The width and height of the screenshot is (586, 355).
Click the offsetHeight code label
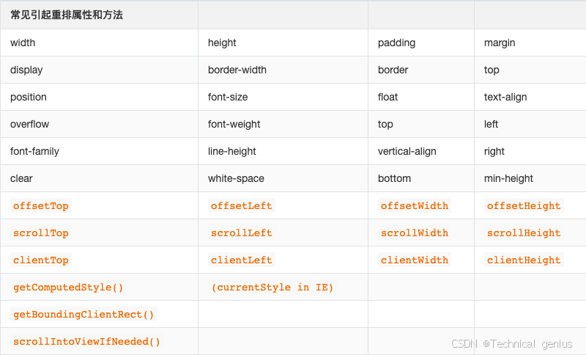tap(524, 206)
